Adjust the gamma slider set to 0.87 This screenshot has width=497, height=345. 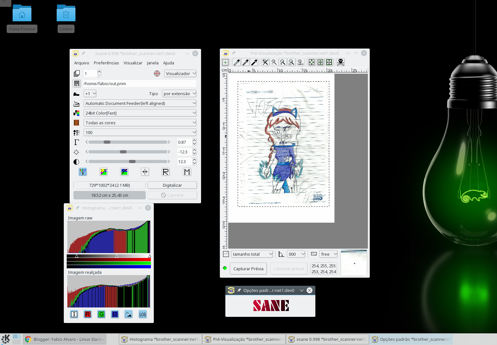click(x=107, y=142)
